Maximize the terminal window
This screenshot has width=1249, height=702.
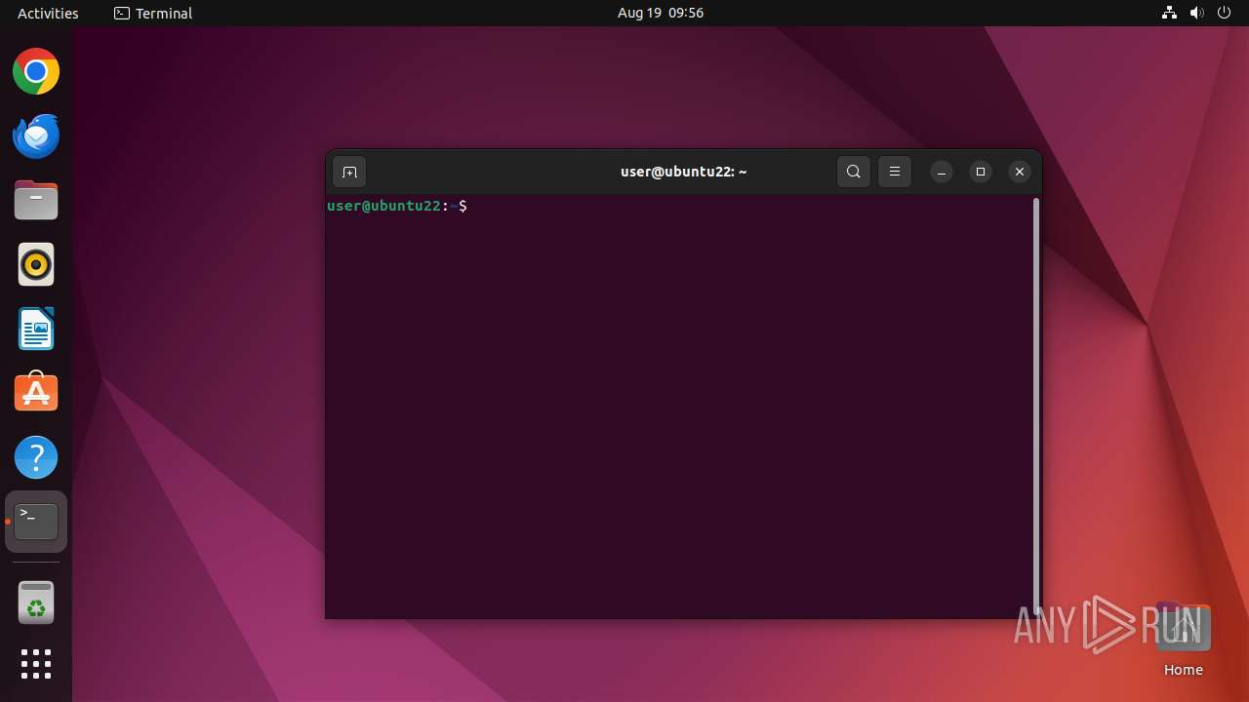pos(981,172)
